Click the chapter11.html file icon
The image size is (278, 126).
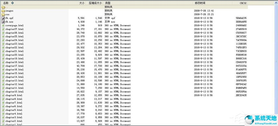click(x=3, y=88)
